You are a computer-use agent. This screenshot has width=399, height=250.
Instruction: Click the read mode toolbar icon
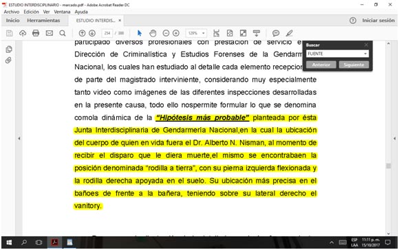click(x=257, y=33)
